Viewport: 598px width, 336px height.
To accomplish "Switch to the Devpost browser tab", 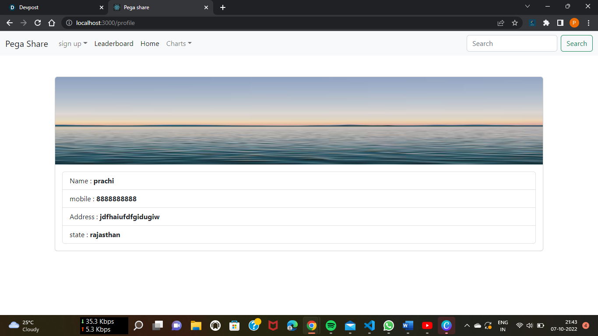I will [53, 7].
